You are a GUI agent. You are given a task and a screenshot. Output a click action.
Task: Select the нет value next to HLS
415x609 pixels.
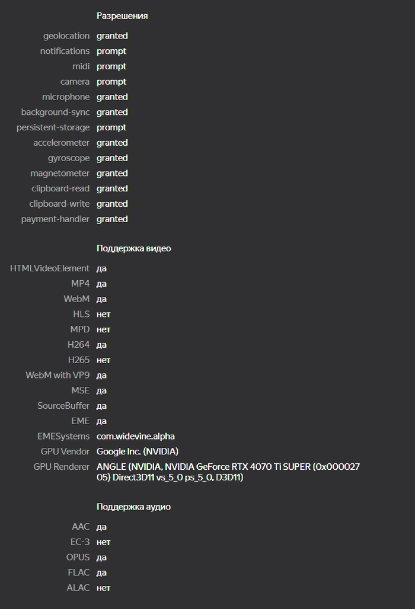104,315
